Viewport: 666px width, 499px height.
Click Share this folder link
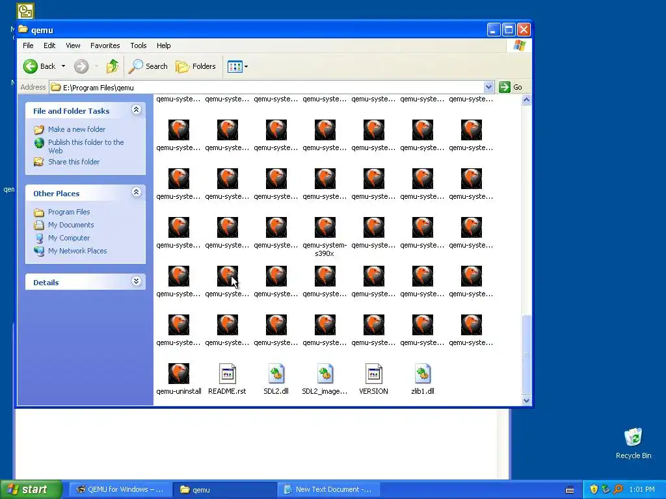click(x=73, y=162)
